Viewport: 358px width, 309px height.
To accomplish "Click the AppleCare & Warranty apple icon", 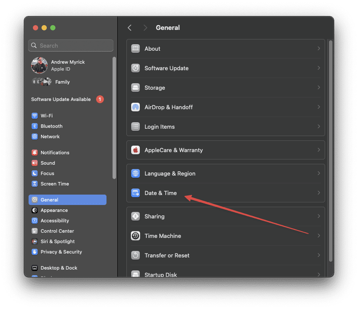I will [135, 150].
